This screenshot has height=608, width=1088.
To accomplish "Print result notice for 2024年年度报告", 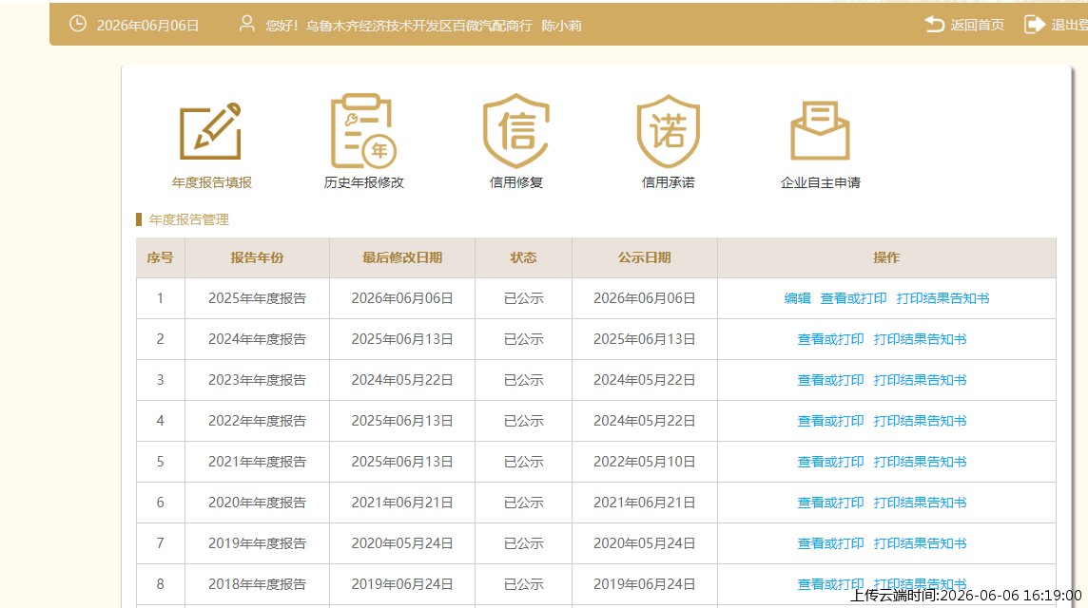I will tap(920, 339).
